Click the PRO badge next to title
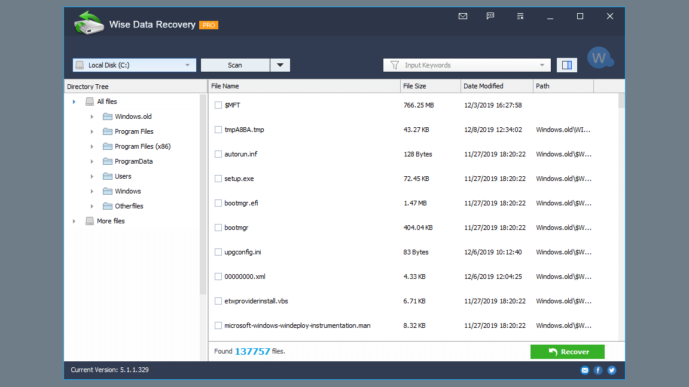 click(x=209, y=25)
